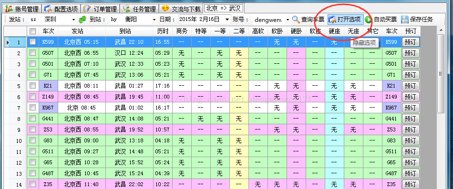This screenshot has width=453, height=189.
Task: Click the 北京西 10:45 departure cell
Action: tap(82, 174)
